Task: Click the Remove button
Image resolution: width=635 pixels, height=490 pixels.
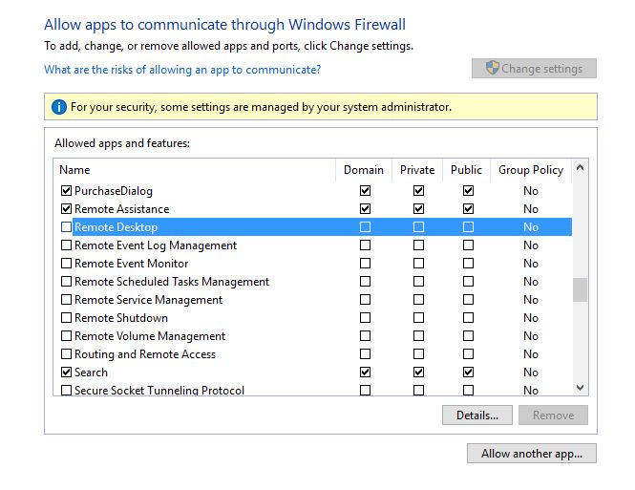Action: pos(553,415)
